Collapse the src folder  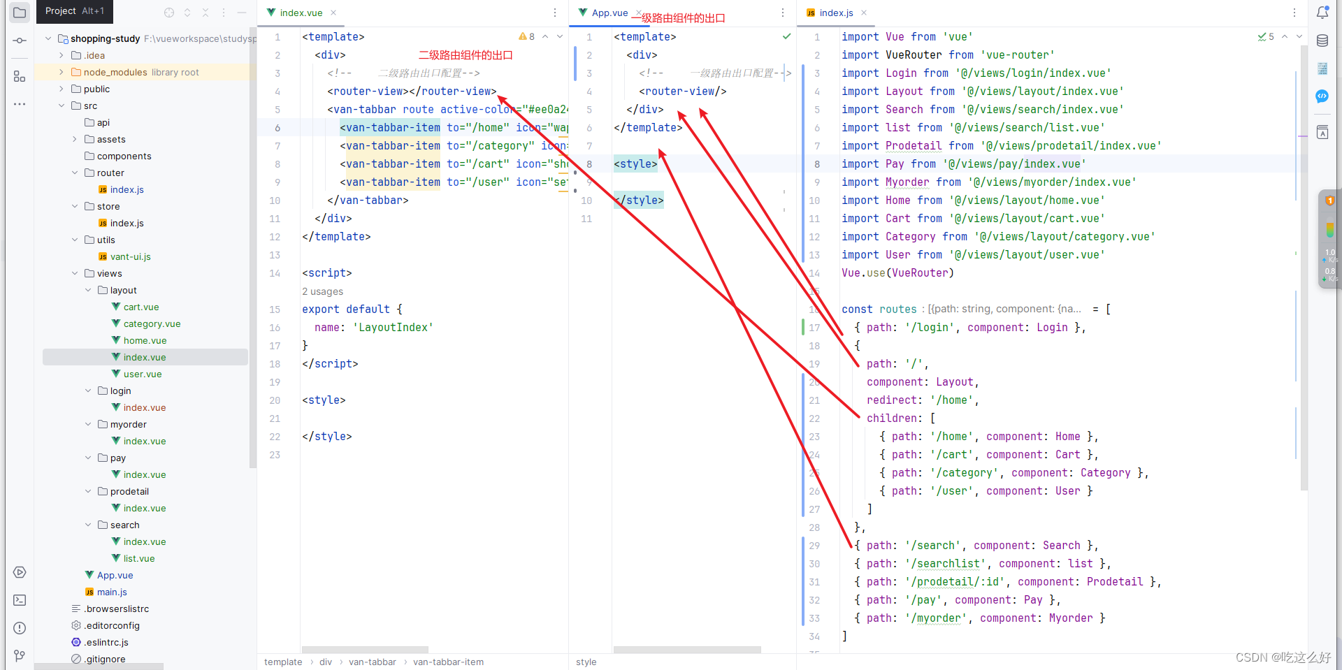pos(62,105)
